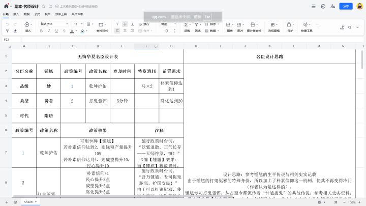Toggle right horizontal alignment
Screen dimensions: 366x206
pyautogui.click(x=132, y=31)
